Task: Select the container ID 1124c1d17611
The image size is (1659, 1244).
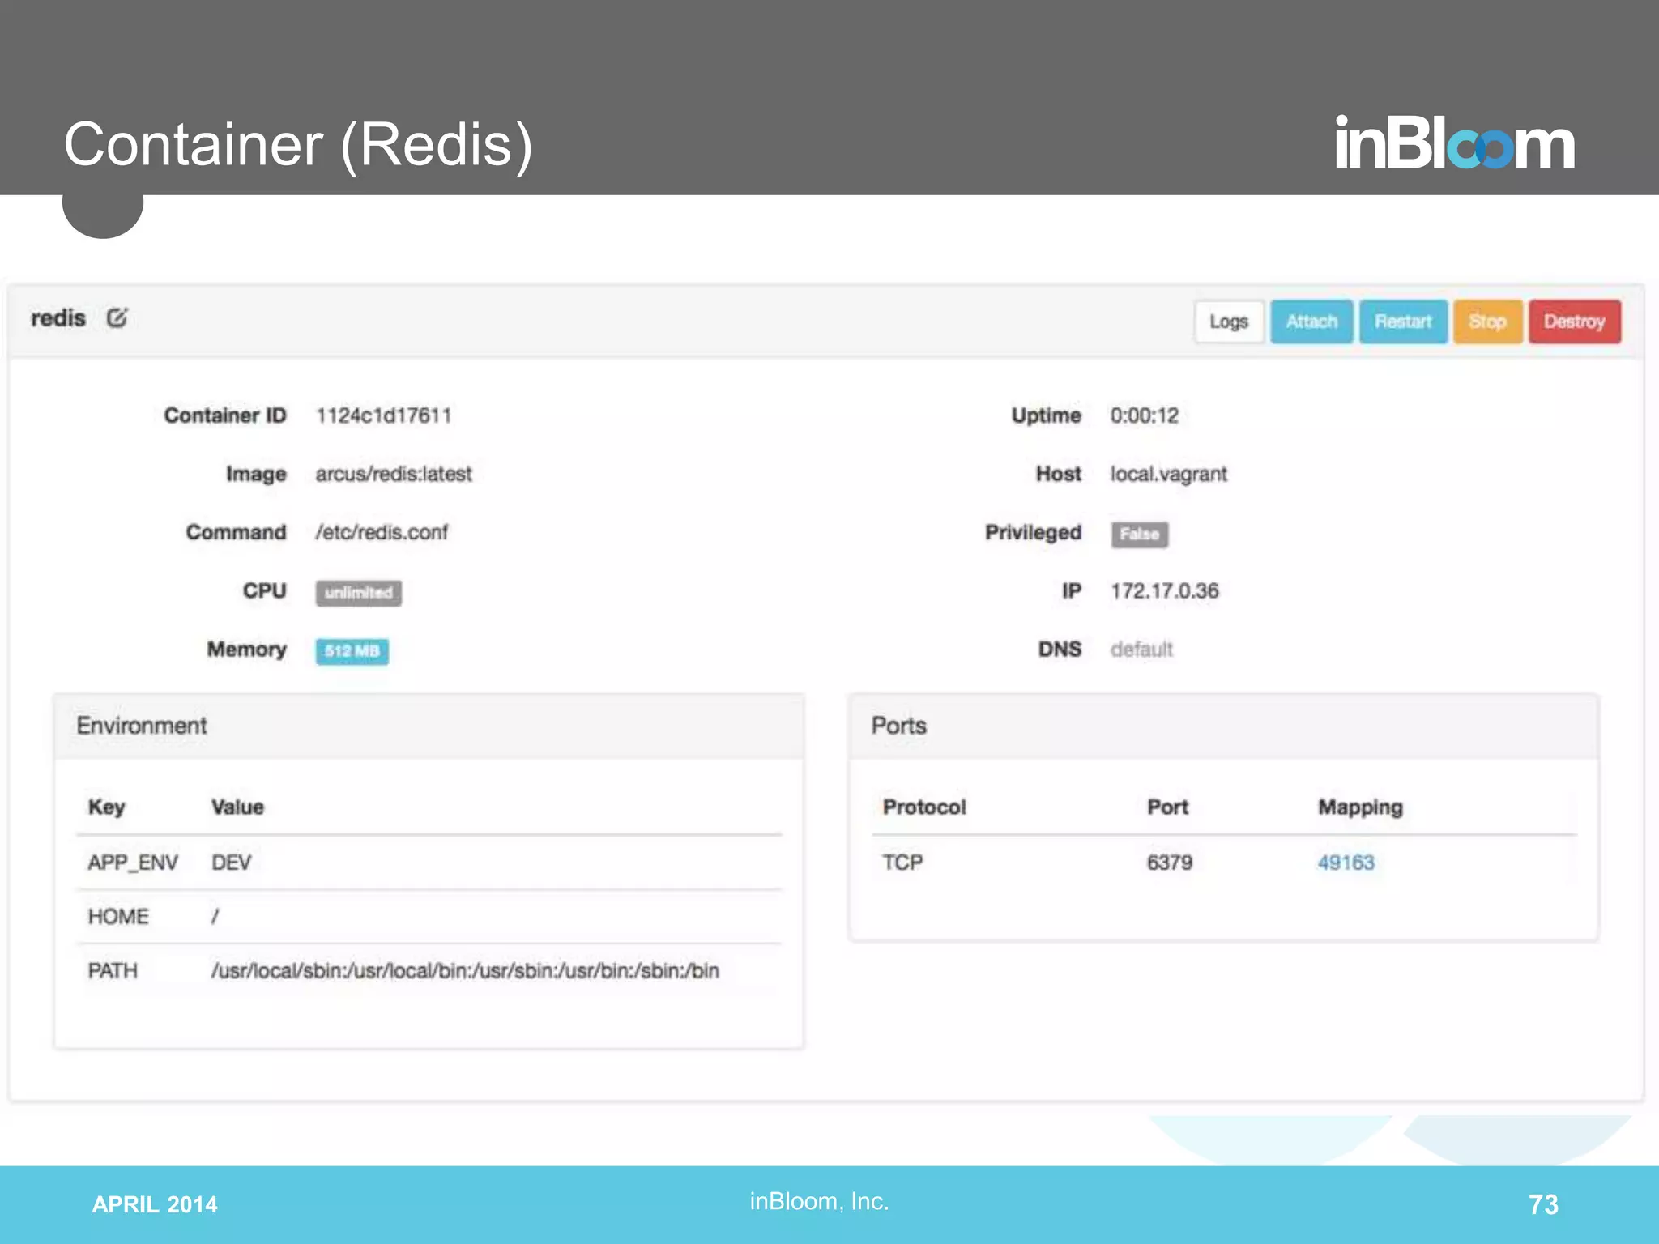Action: pyautogui.click(x=383, y=415)
